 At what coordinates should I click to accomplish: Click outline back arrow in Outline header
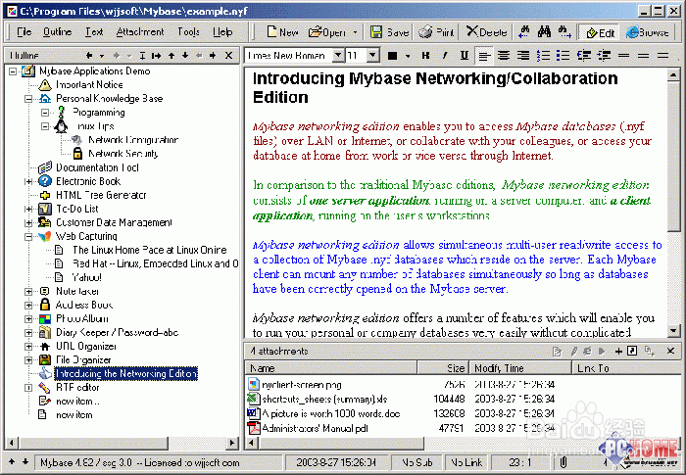(89, 55)
